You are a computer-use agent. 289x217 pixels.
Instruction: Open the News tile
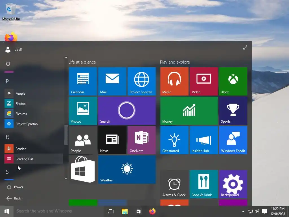(x=112, y=140)
